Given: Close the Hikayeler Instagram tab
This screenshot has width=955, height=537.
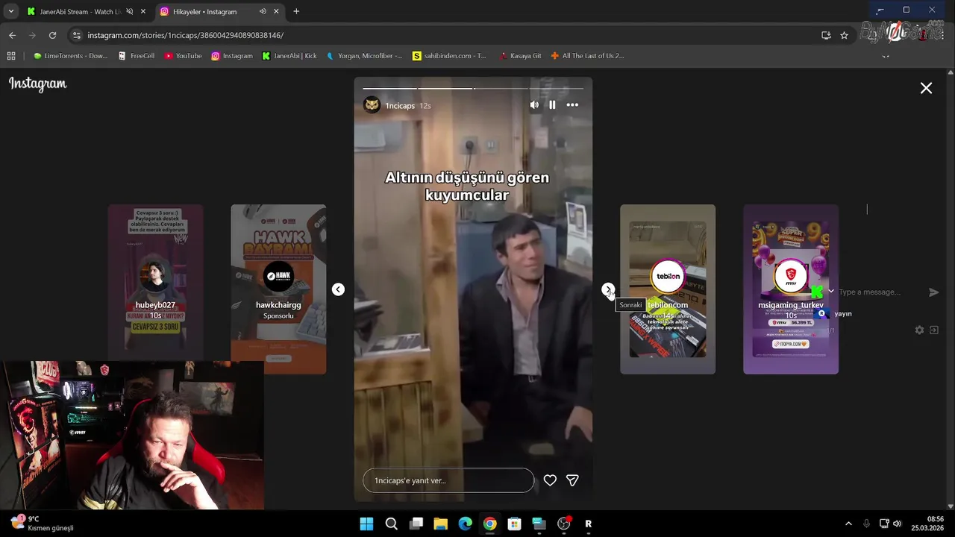Looking at the screenshot, I should click(x=276, y=12).
